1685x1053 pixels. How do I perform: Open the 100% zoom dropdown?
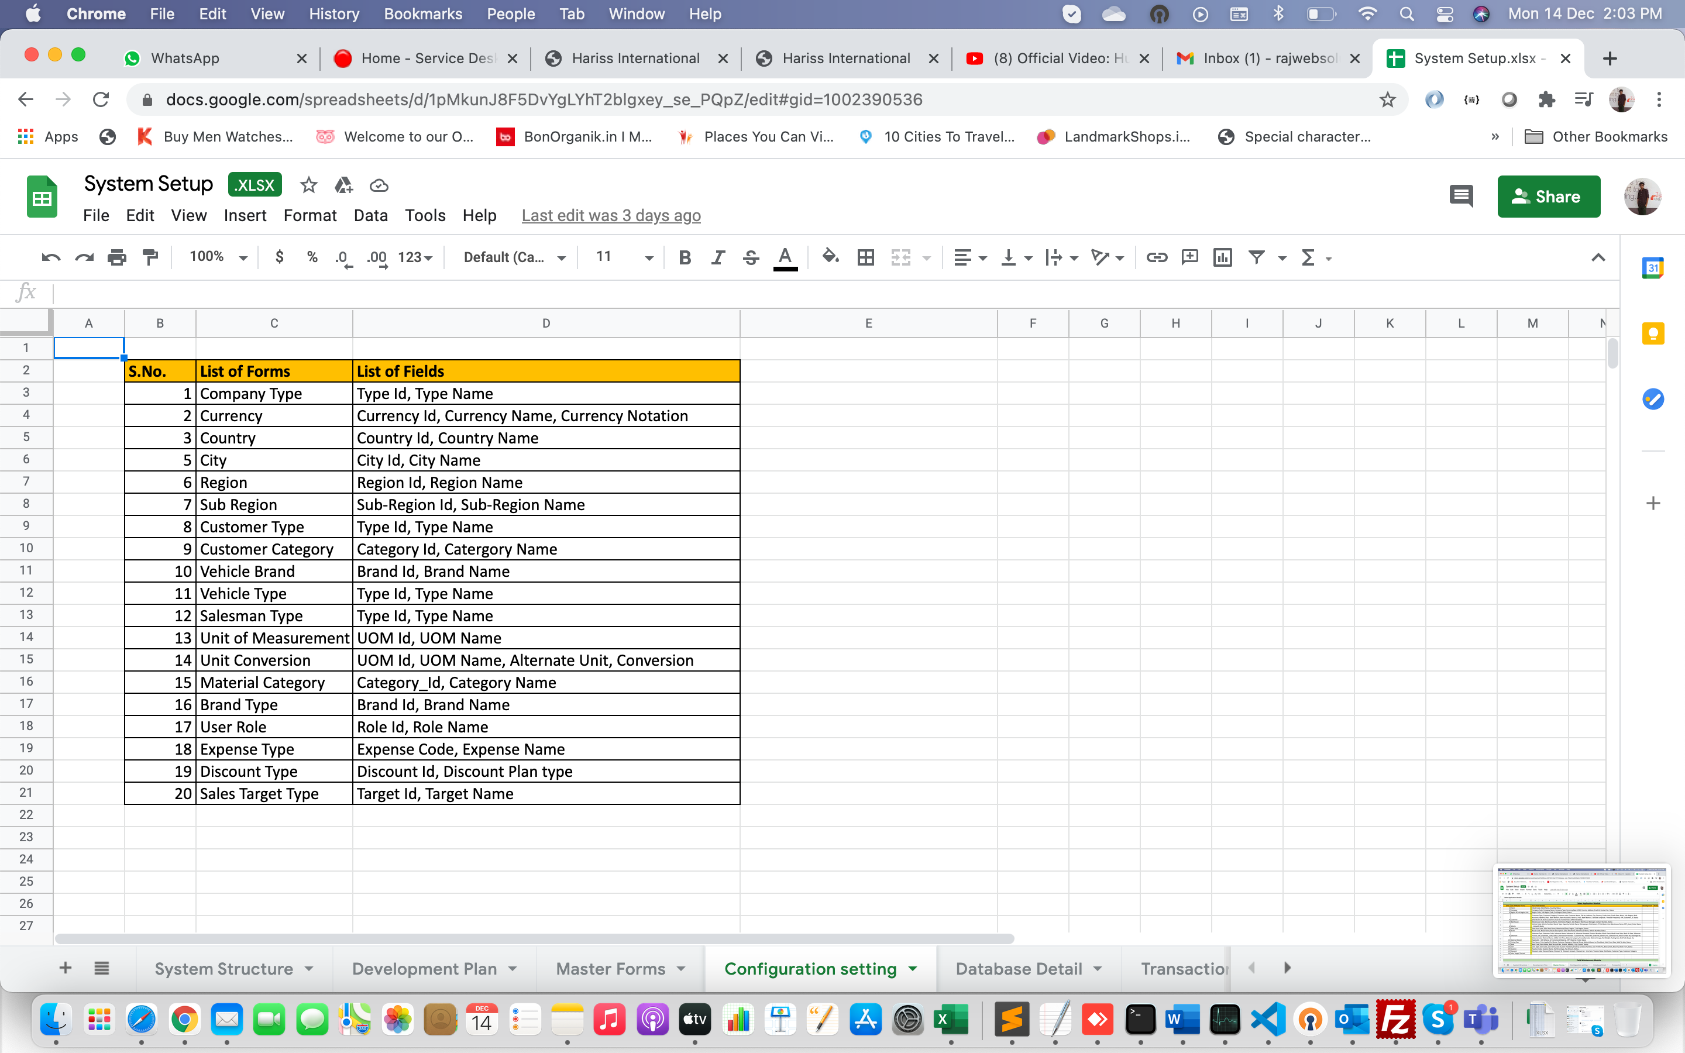218,257
